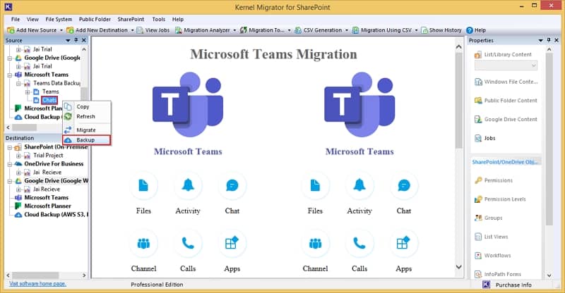The width and height of the screenshot is (565, 293).
Task: Select Microsoft Teams in Destination tree
Action: coord(46,198)
